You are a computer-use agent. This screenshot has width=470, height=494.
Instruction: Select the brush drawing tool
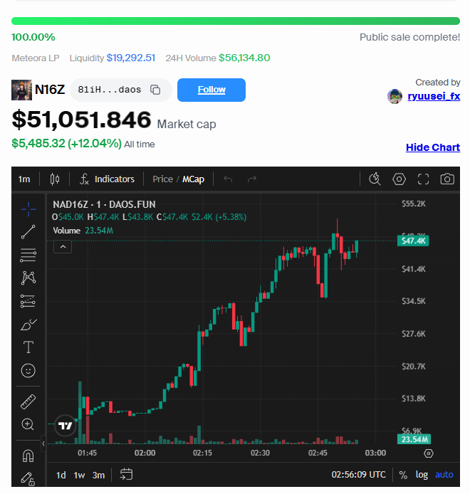click(x=28, y=325)
